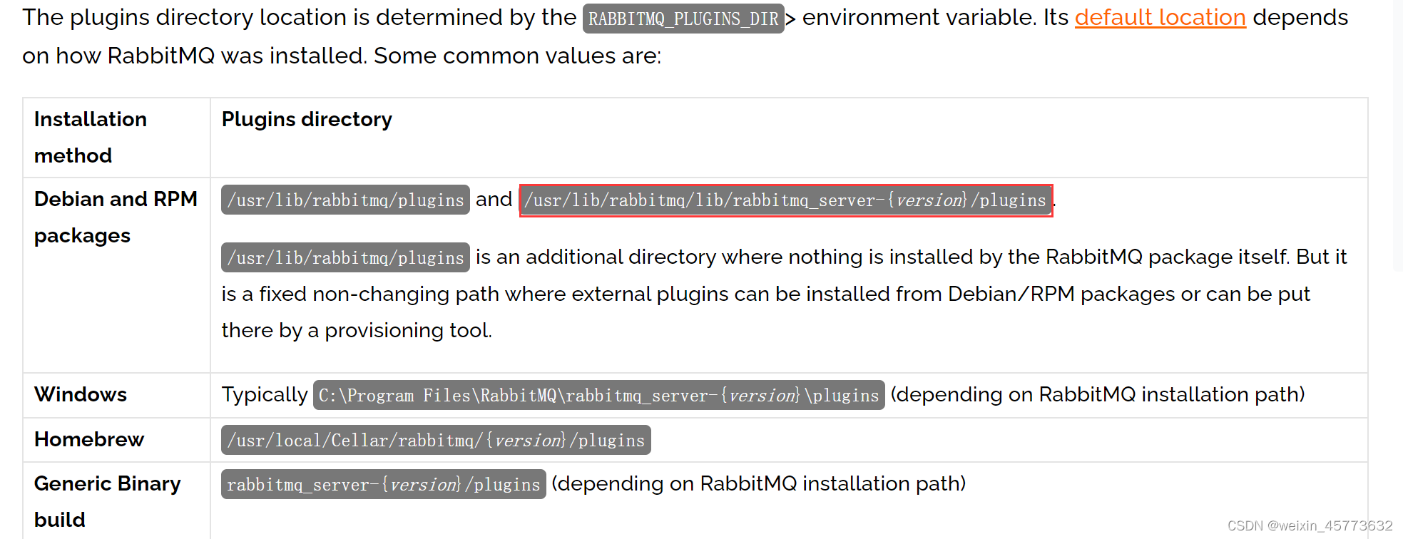Click the 'Generic Binary build' row label

pos(107,501)
